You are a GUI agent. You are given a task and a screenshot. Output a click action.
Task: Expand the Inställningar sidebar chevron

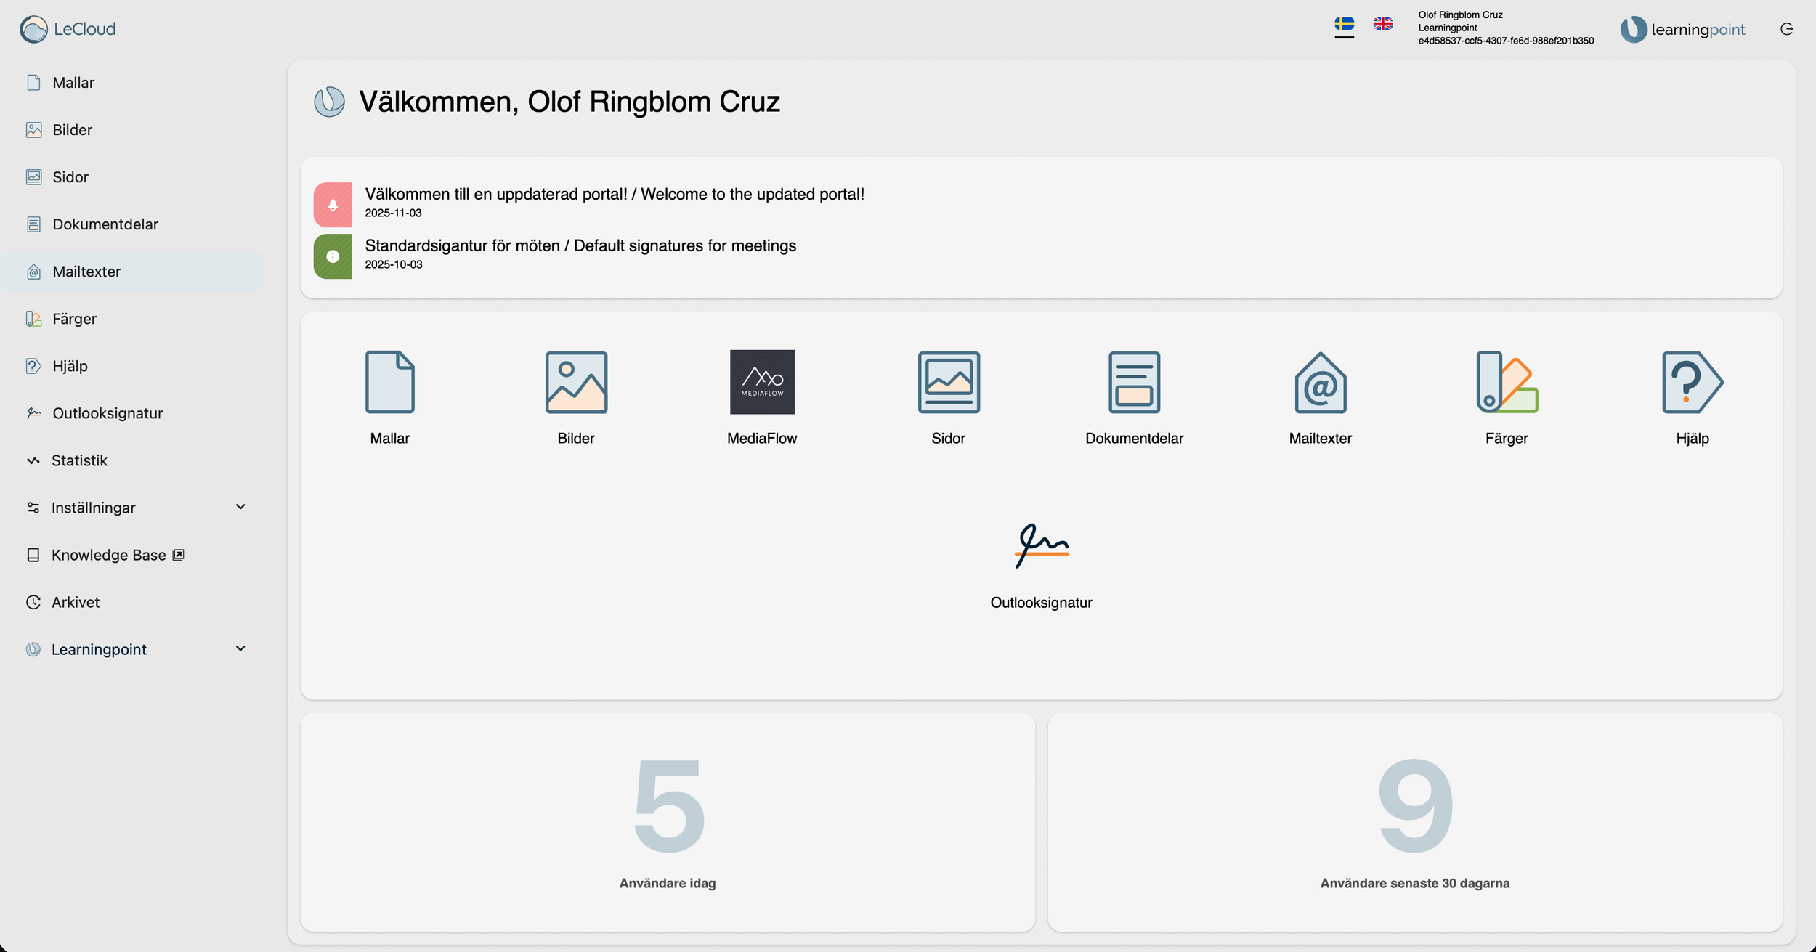coord(240,507)
